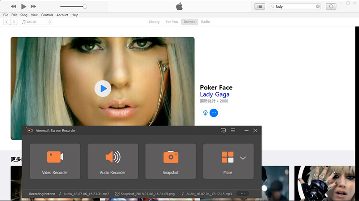Launch the Video Recorder
The height and width of the screenshot is (201, 359).
click(x=55, y=161)
